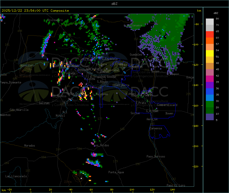Click the S_Rosas label
This screenshot has width=229, height=193.
tap(102, 82)
